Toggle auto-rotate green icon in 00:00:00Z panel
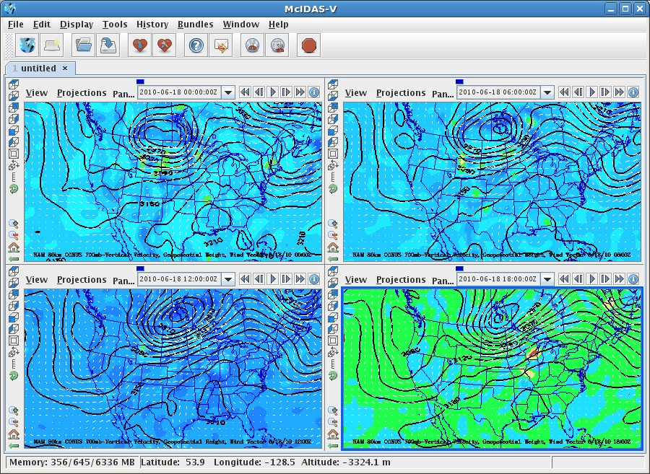Screen dimensions: 650x474 click(14, 189)
